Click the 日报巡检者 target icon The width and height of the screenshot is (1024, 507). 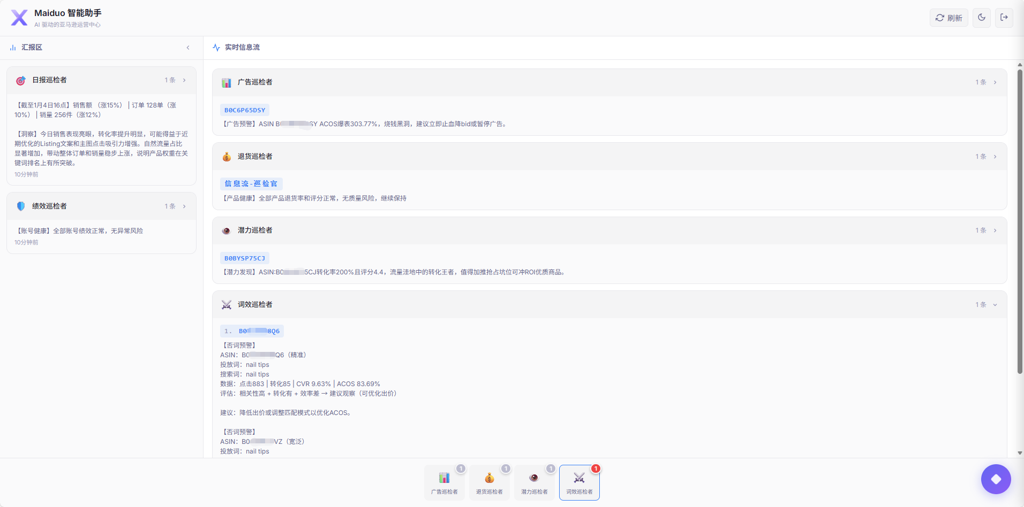tap(21, 80)
